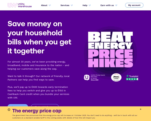Click the light blue button above the banner

pyautogui.click(x=18, y=105)
